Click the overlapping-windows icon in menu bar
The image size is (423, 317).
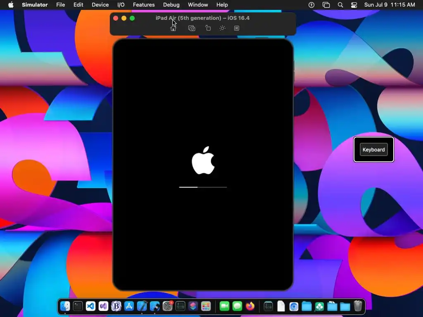pyautogui.click(x=326, y=5)
